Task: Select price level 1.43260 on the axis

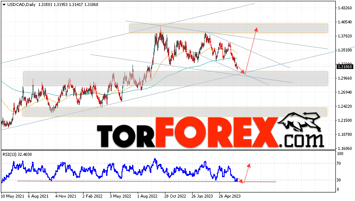Action: click(345, 8)
